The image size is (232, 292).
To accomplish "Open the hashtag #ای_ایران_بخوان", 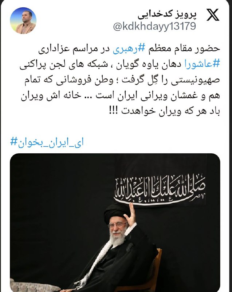I will 47,142.
